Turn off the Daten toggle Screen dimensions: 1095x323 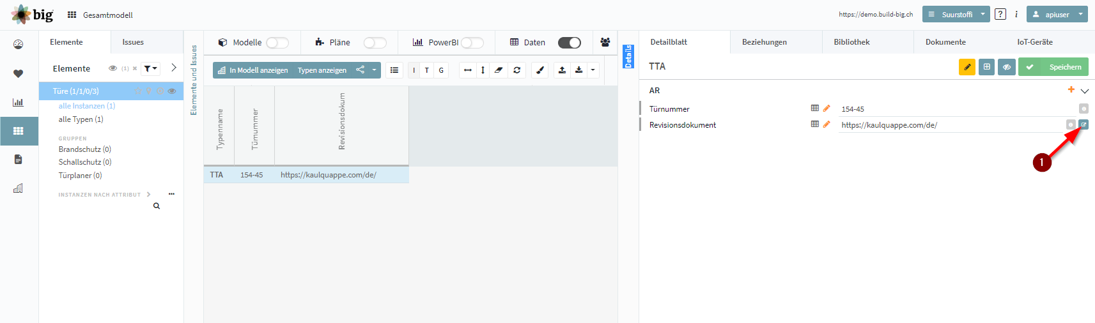[x=570, y=43]
